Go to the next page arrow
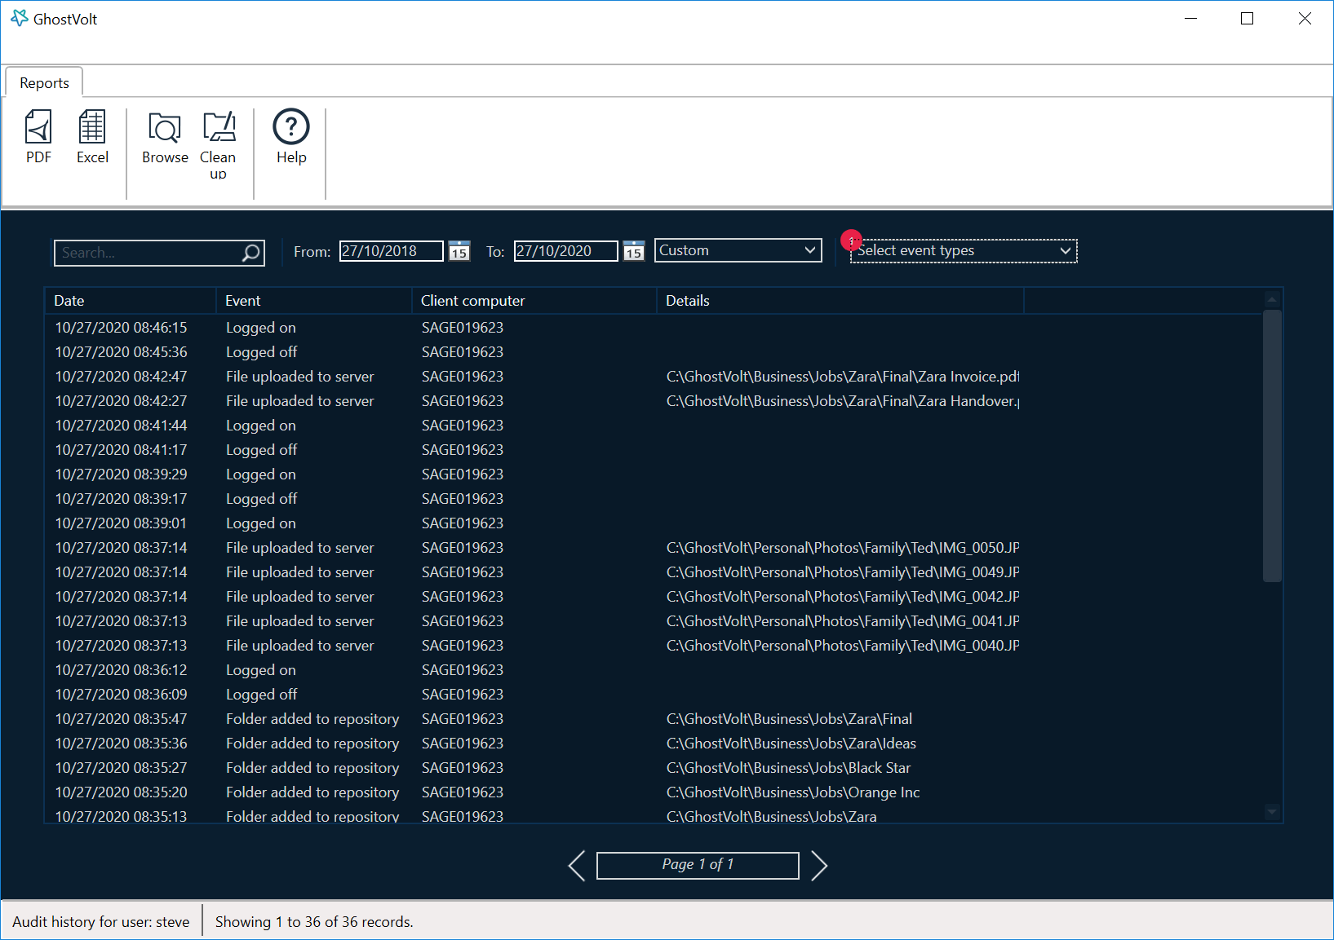1334x940 pixels. [x=819, y=865]
